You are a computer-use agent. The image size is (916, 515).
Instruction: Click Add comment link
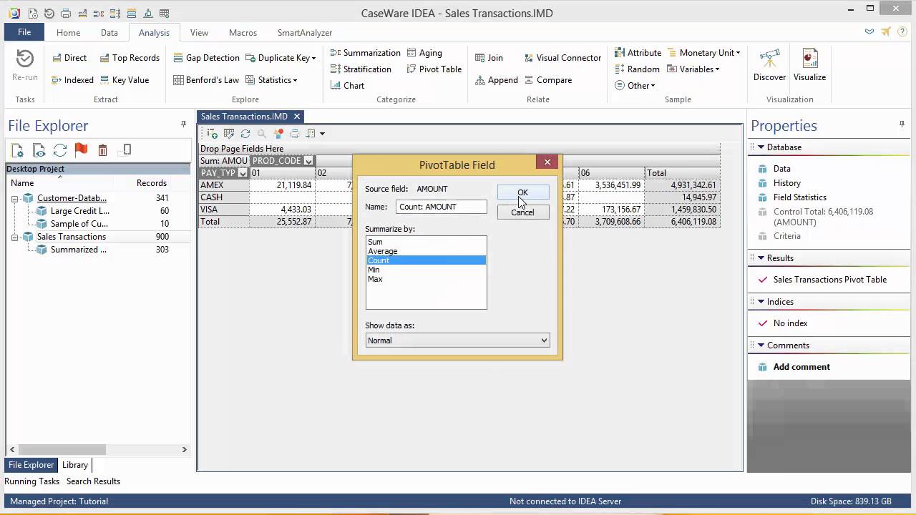pos(801,367)
